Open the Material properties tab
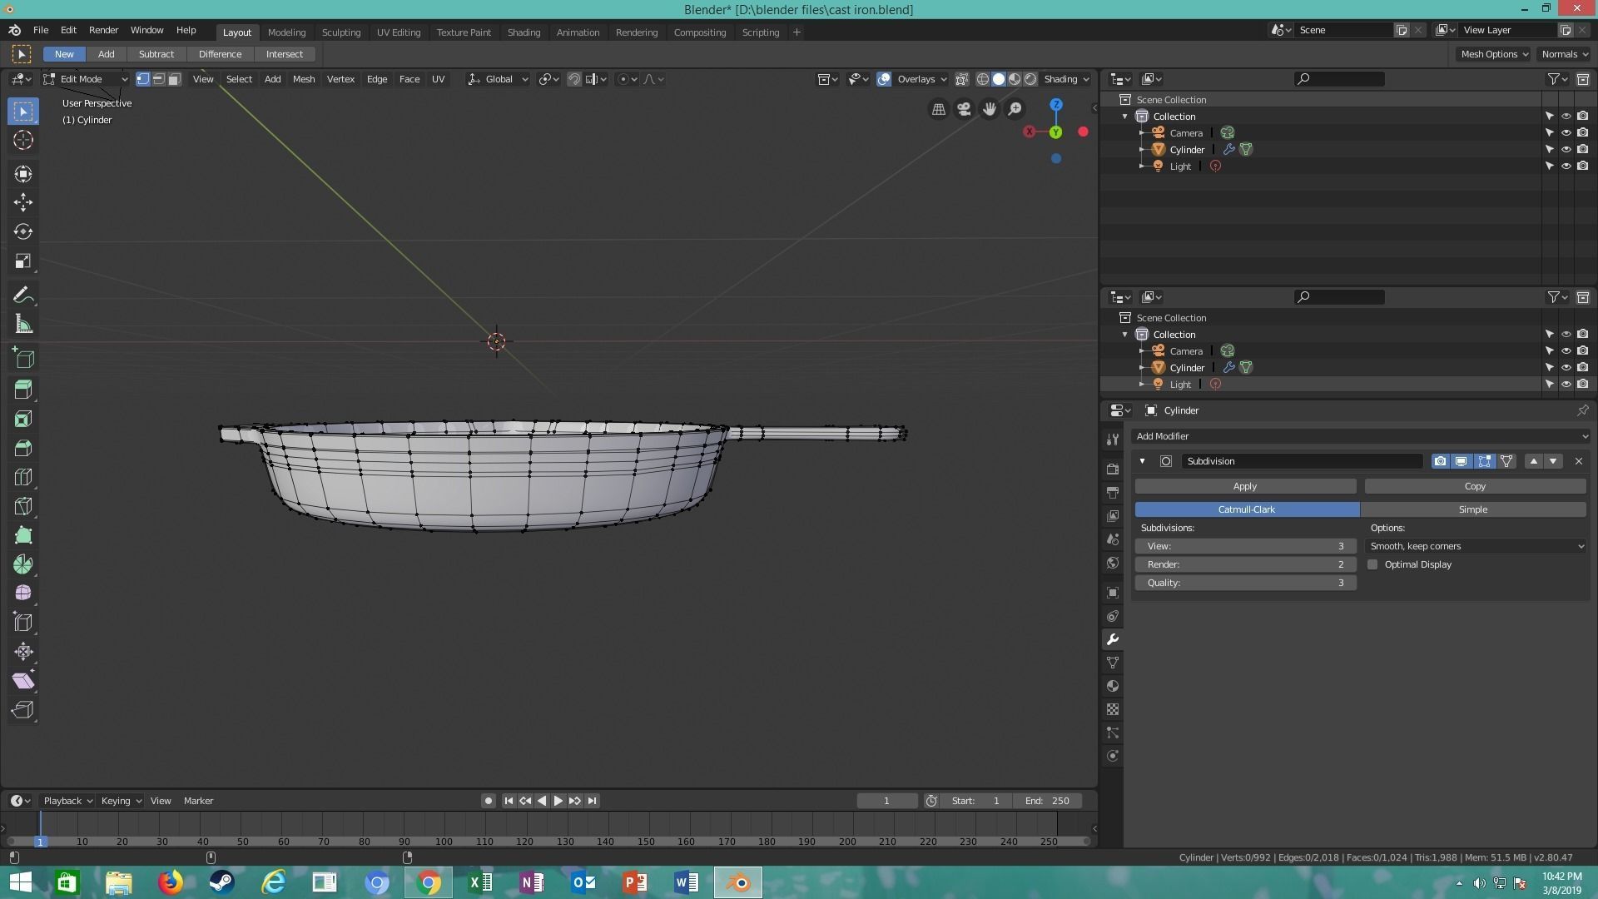This screenshot has width=1598, height=899. (x=1113, y=686)
